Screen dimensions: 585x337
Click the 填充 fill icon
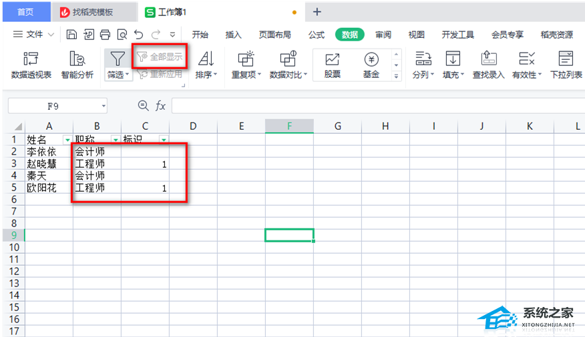pyautogui.click(x=453, y=59)
